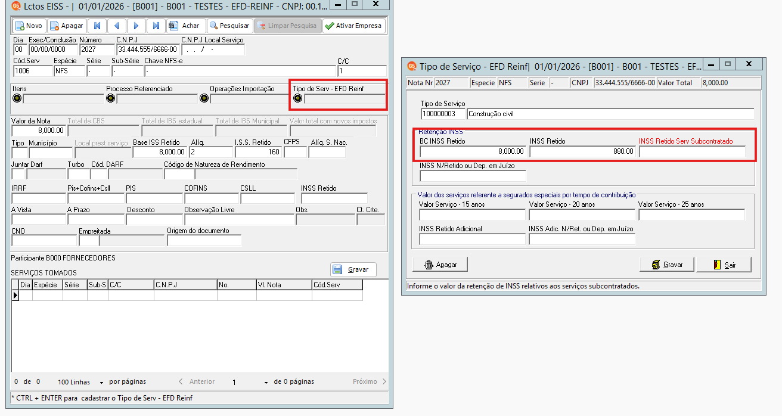Click the Processo Referenciado round indicator

pyautogui.click(x=110, y=98)
